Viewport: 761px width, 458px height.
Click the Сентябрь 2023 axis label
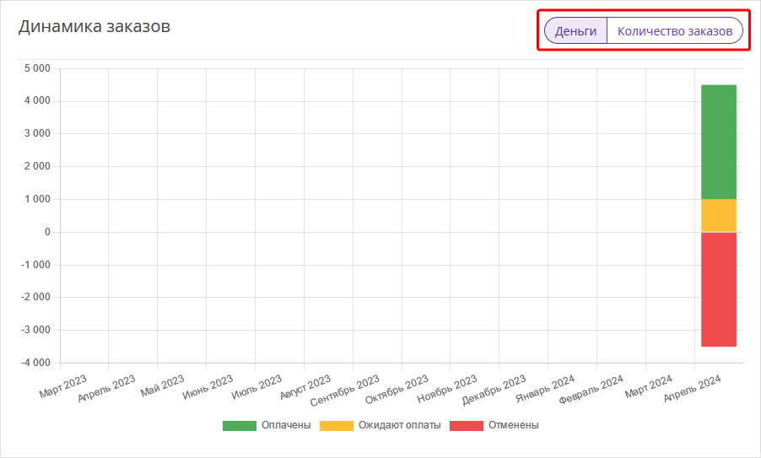(x=344, y=391)
